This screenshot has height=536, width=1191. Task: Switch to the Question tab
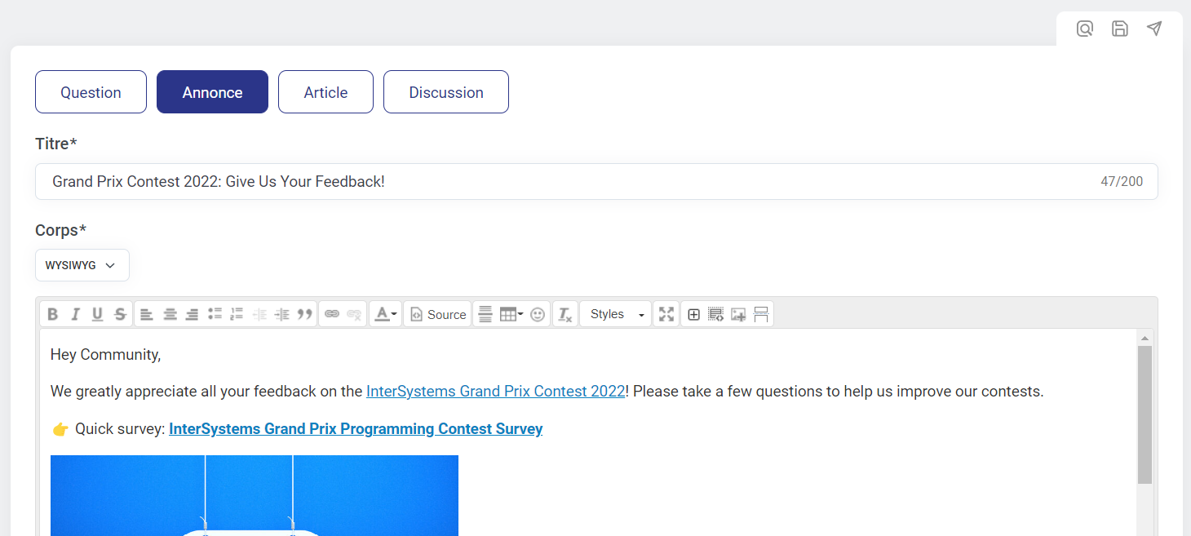coord(91,92)
